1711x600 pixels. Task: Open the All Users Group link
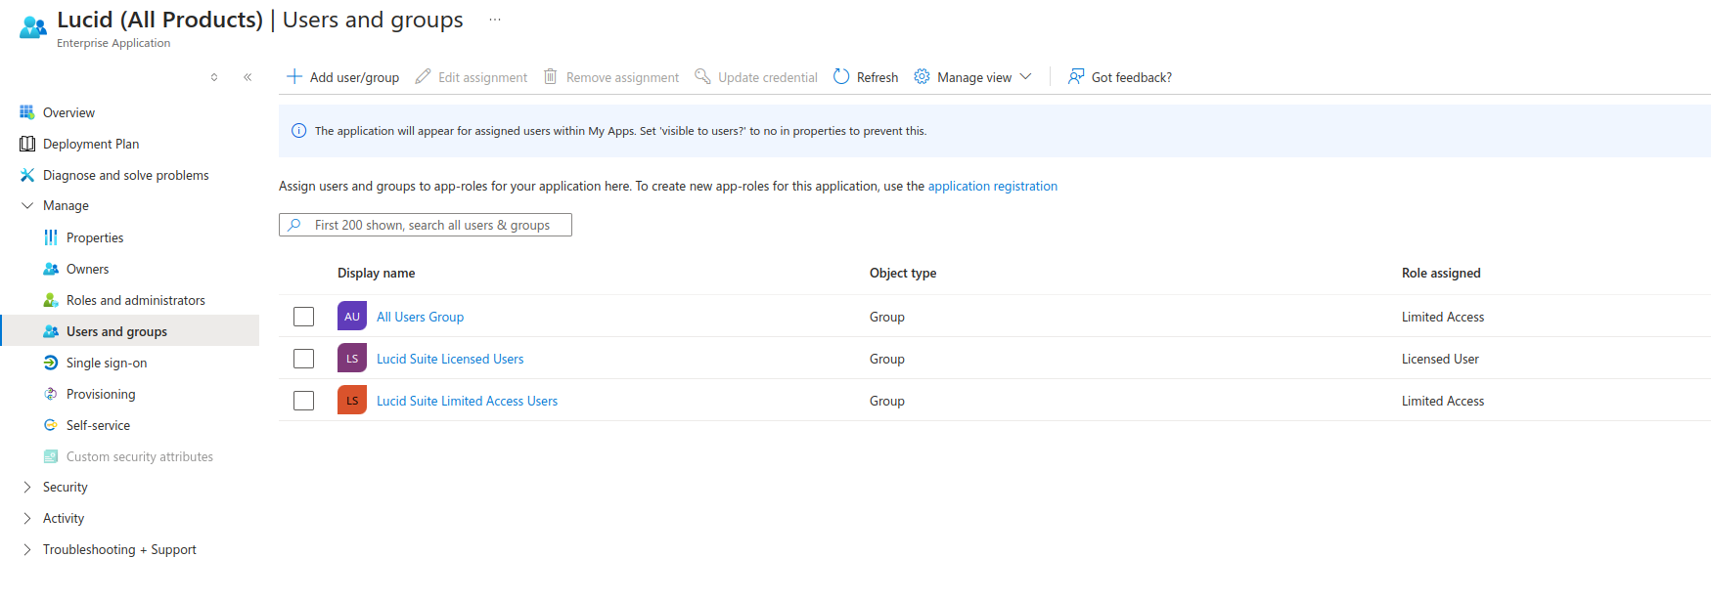pos(420,317)
